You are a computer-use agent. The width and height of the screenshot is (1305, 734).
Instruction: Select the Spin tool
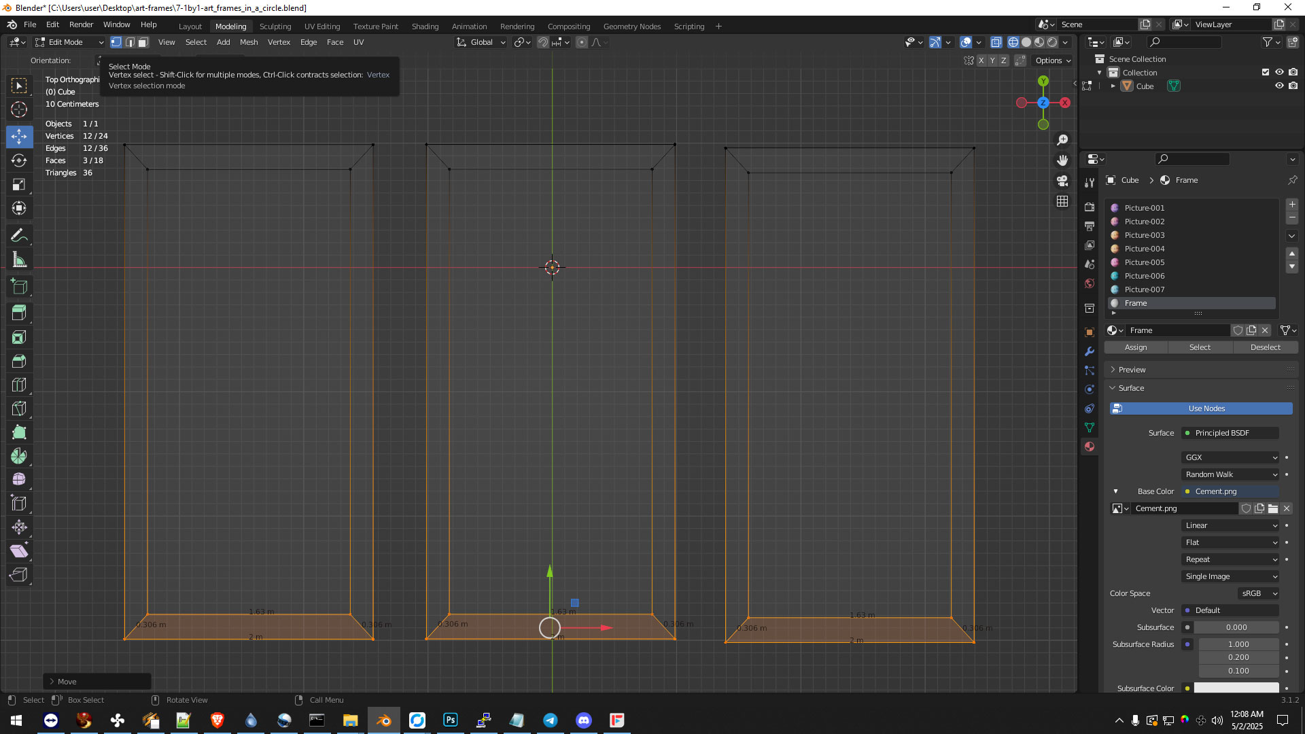[x=19, y=456]
